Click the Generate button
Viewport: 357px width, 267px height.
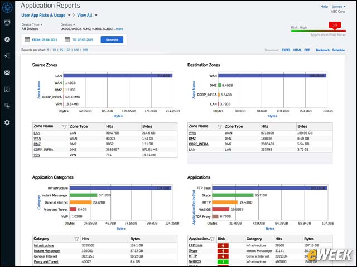pyautogui.click(x=112, y=39)
